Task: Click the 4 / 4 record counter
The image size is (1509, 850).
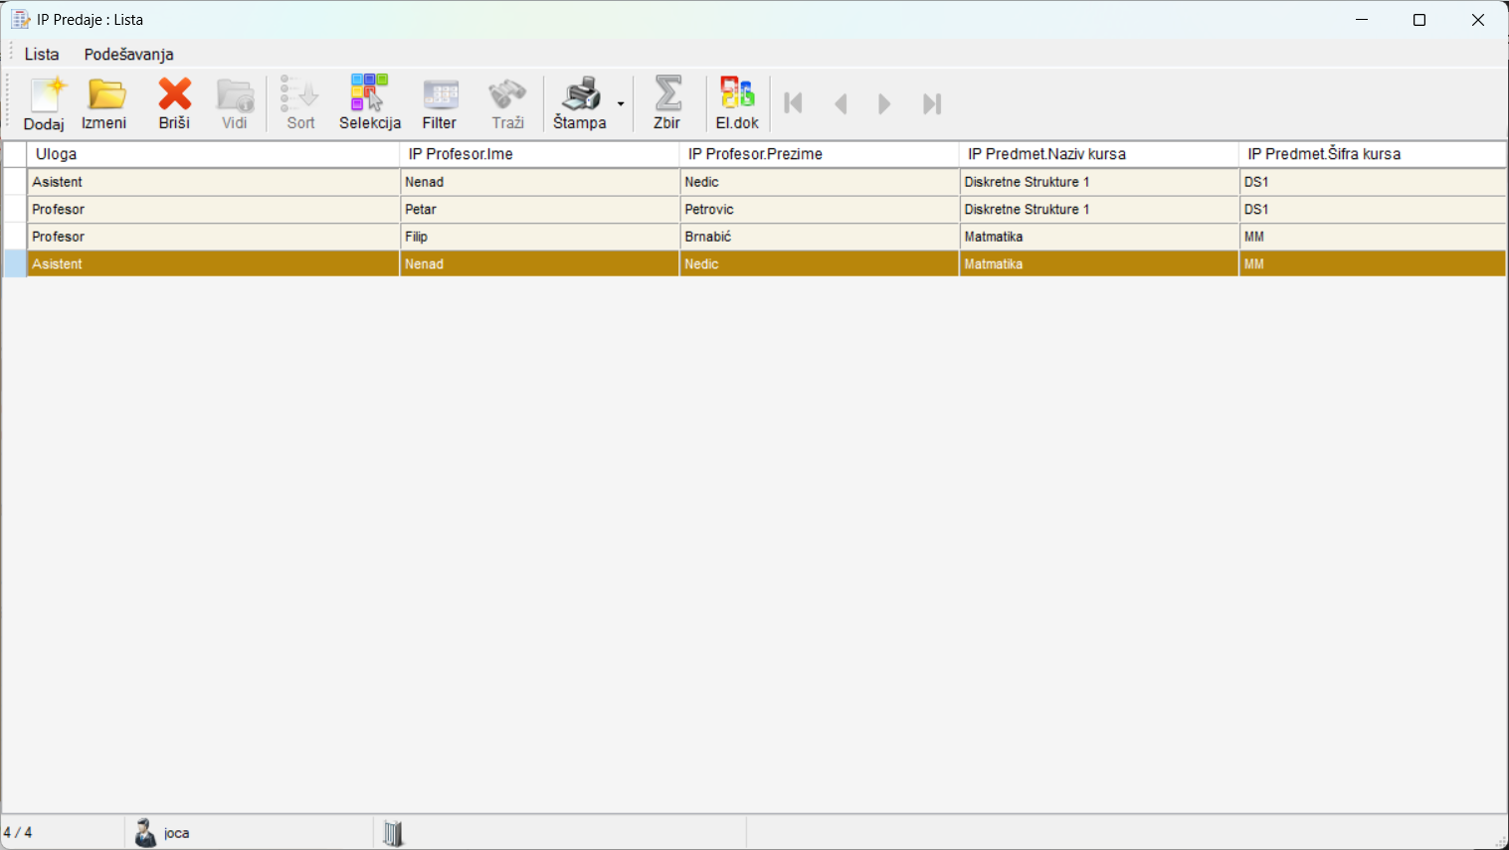Action: 18,833
